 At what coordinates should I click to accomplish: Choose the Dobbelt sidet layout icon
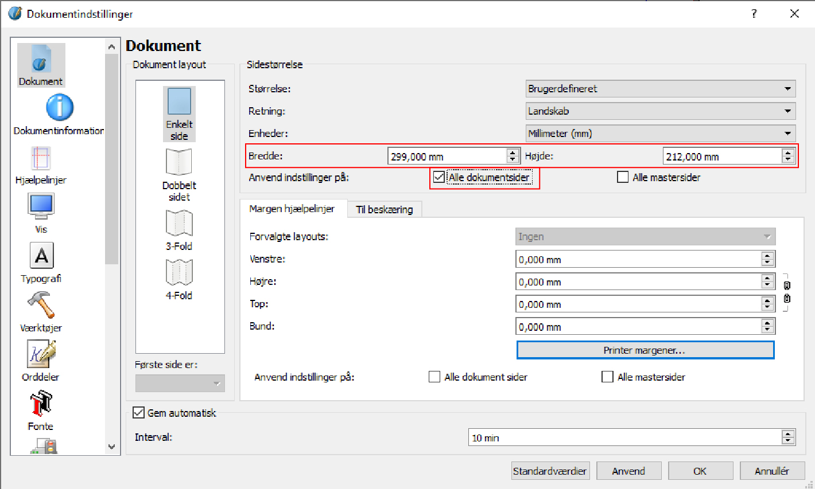tap(179, 163)
